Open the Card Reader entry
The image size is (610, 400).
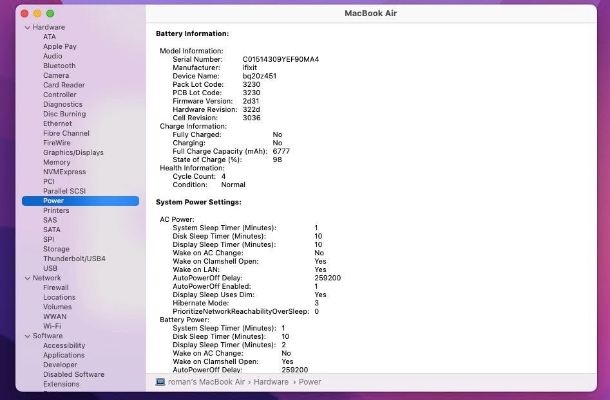(x=64, y=85)
